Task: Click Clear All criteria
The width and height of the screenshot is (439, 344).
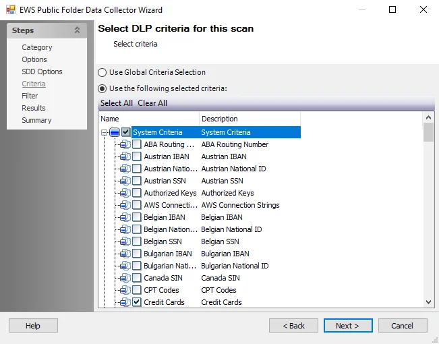Action: tap(152, 103)
